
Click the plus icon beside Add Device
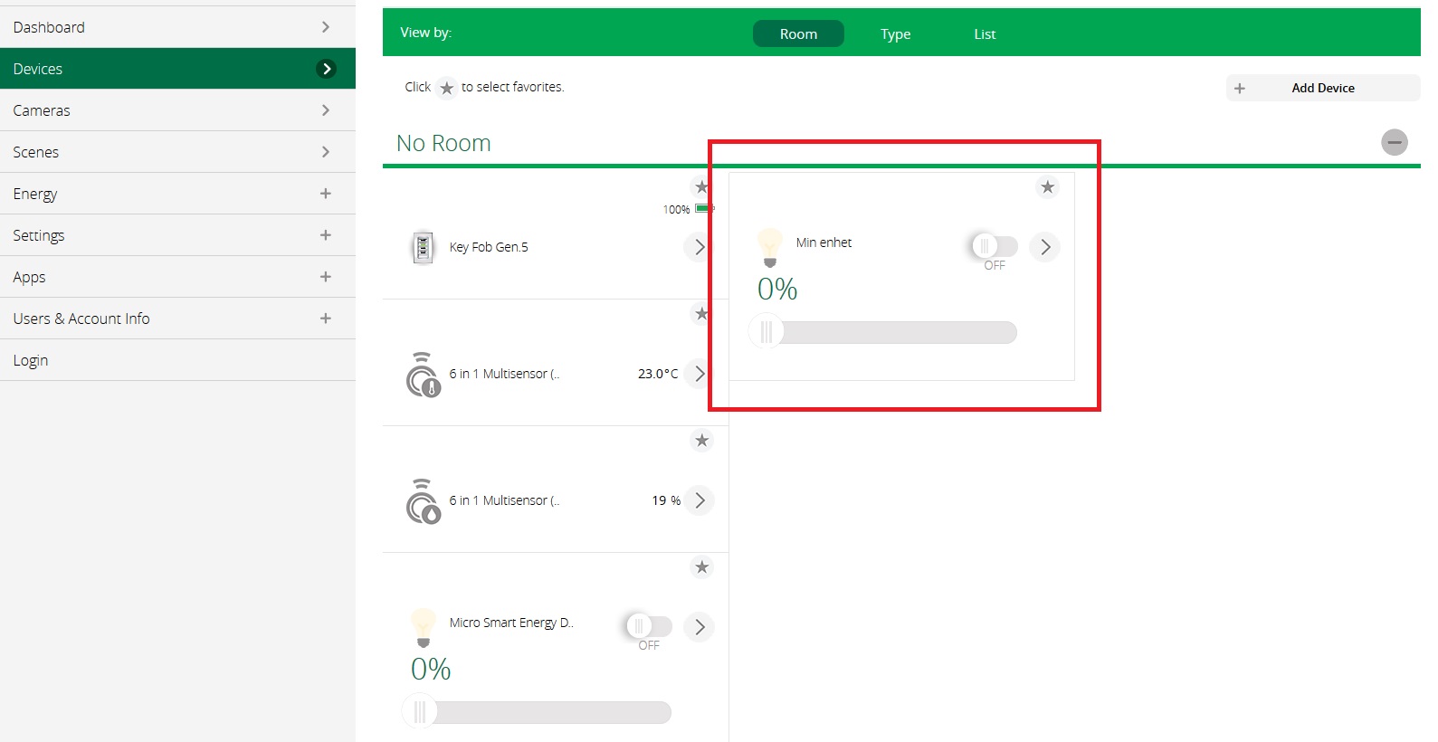1240,88
